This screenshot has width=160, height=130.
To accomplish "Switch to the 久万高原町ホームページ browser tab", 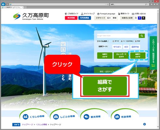I will point(12,7).
